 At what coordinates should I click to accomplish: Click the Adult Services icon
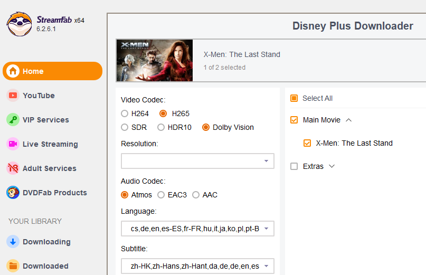13,168
